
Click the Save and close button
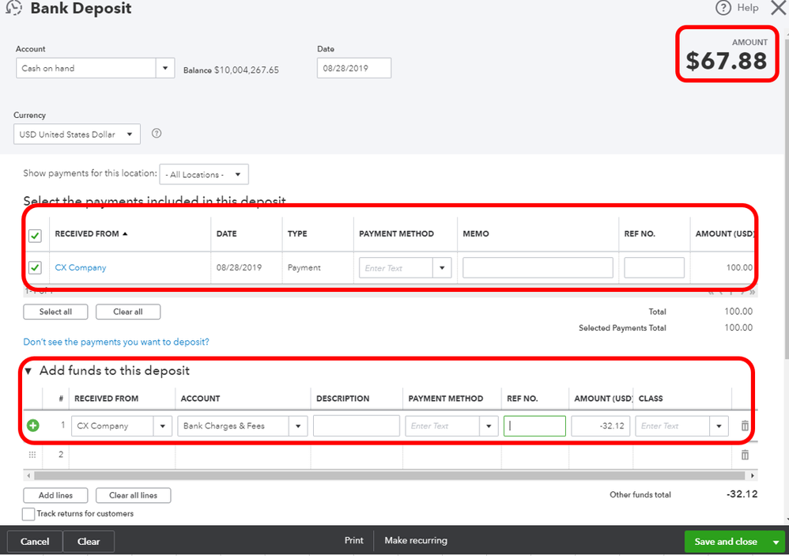tap(726, 542)
